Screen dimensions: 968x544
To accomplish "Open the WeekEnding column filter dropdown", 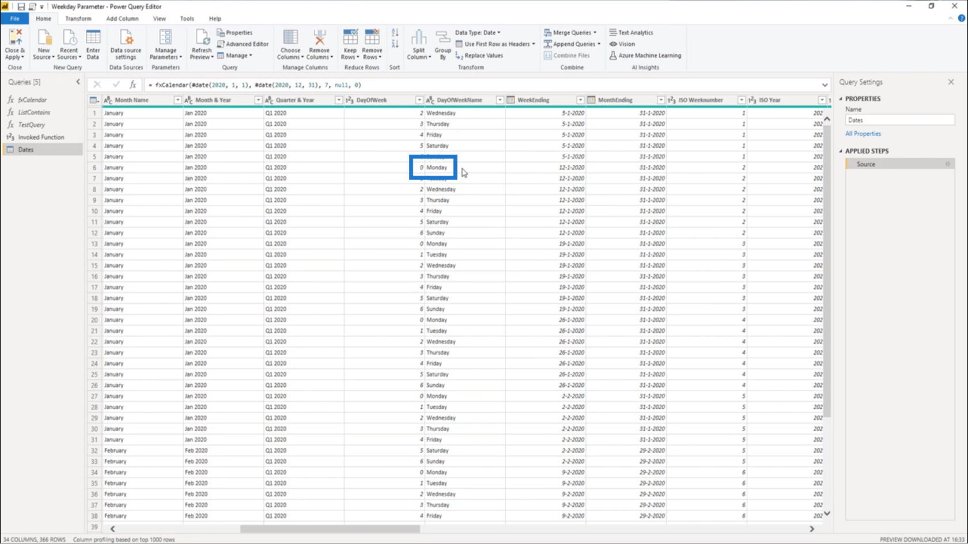I will (580, 100).
